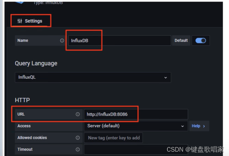This screenshot has height=156, width=229.
Task: Click the sliders icon beside Settings
Action: pyautogui.click(x=20, y=21)
